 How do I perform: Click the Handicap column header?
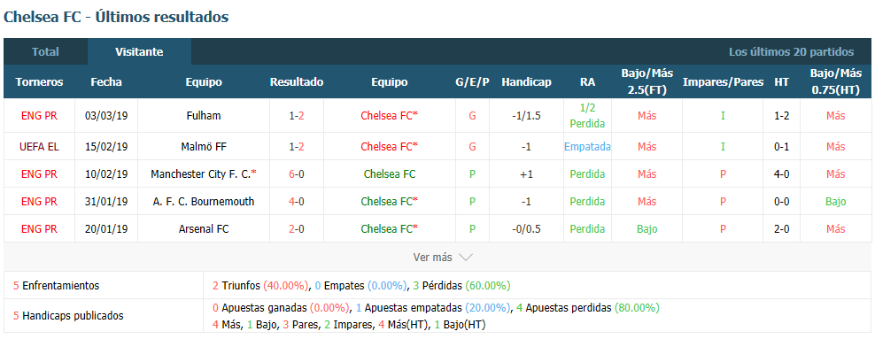[526, 82]
